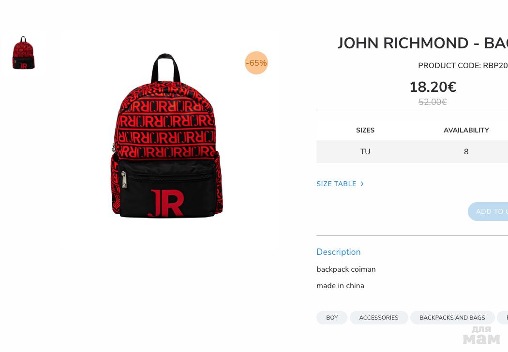Click the SIZES column header
This screenshot has height=352, width=508.
click(x=365, y=130)
